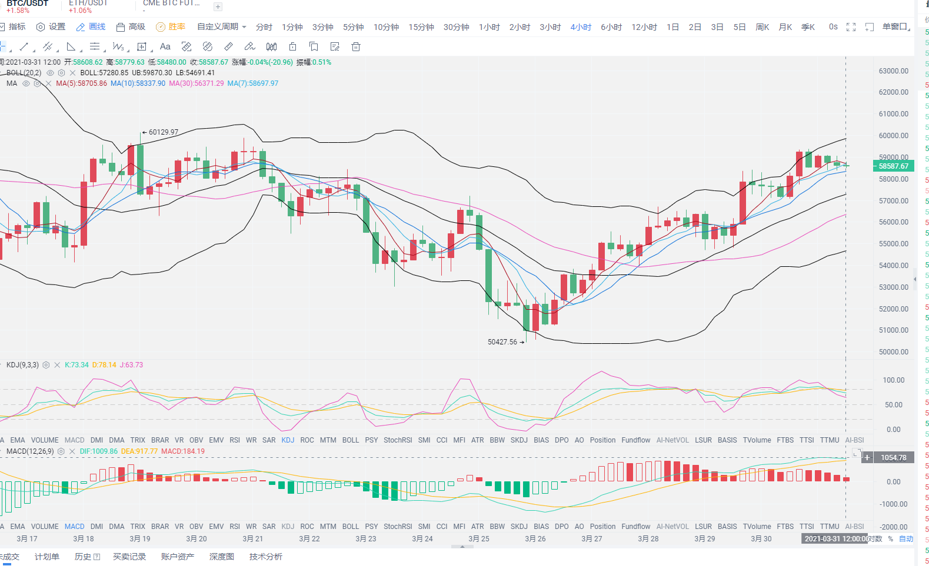Toggle BOLL indicator visibility eye
The image size is (929, 566).
[x=50, y=73]
